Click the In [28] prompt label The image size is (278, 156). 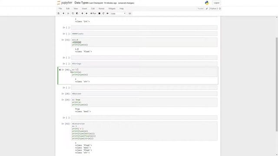tap(66, 94)
